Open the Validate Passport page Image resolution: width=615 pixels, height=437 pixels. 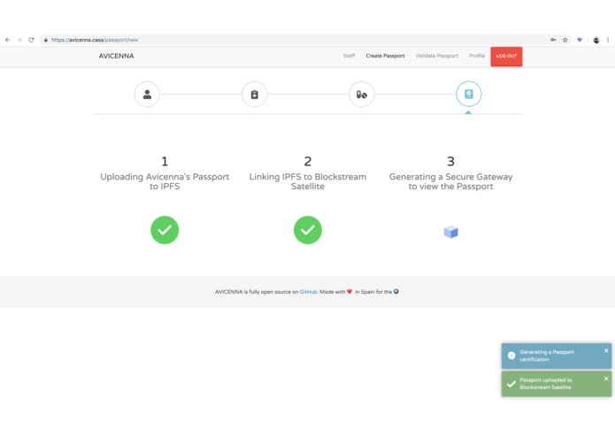coord(437,56)
